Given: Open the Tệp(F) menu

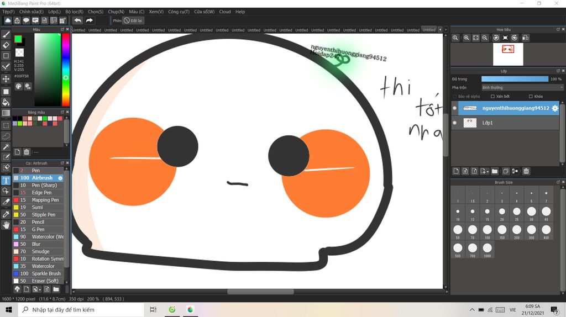Looking at the screenshot, I should click(9, 12).
